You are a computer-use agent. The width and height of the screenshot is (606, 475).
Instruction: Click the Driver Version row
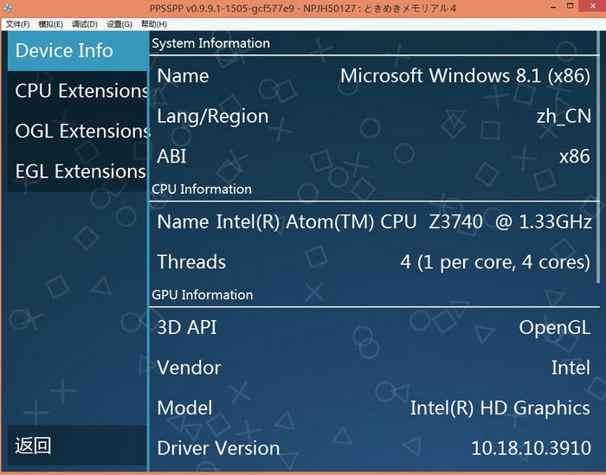tap(374, 448)
